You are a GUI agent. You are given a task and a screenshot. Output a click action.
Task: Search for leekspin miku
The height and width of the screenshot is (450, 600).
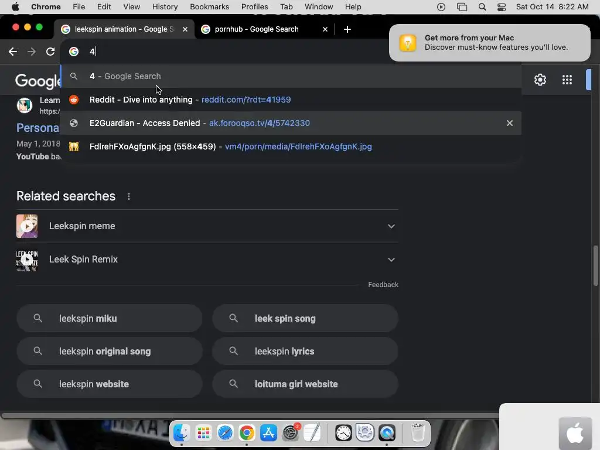pyautogui.click(x=110, y=318)
